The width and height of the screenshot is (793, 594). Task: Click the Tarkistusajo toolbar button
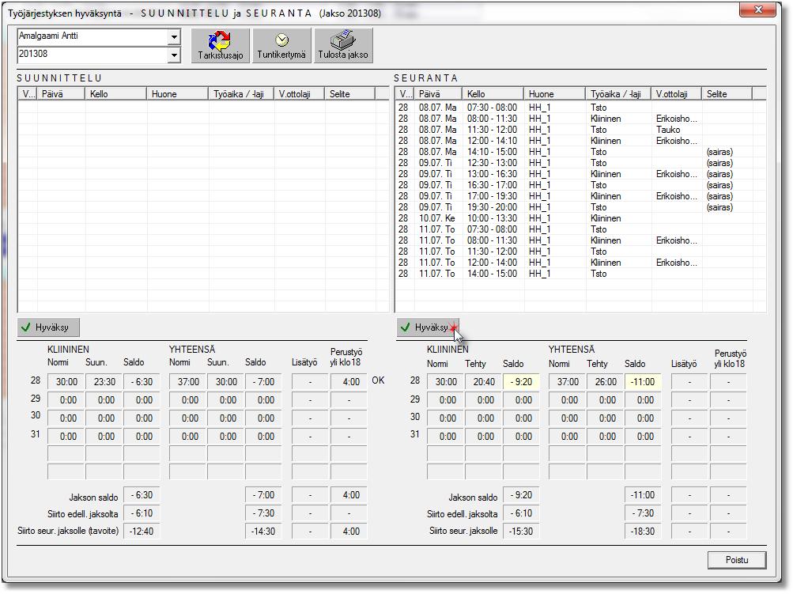[x=220, y=46]
